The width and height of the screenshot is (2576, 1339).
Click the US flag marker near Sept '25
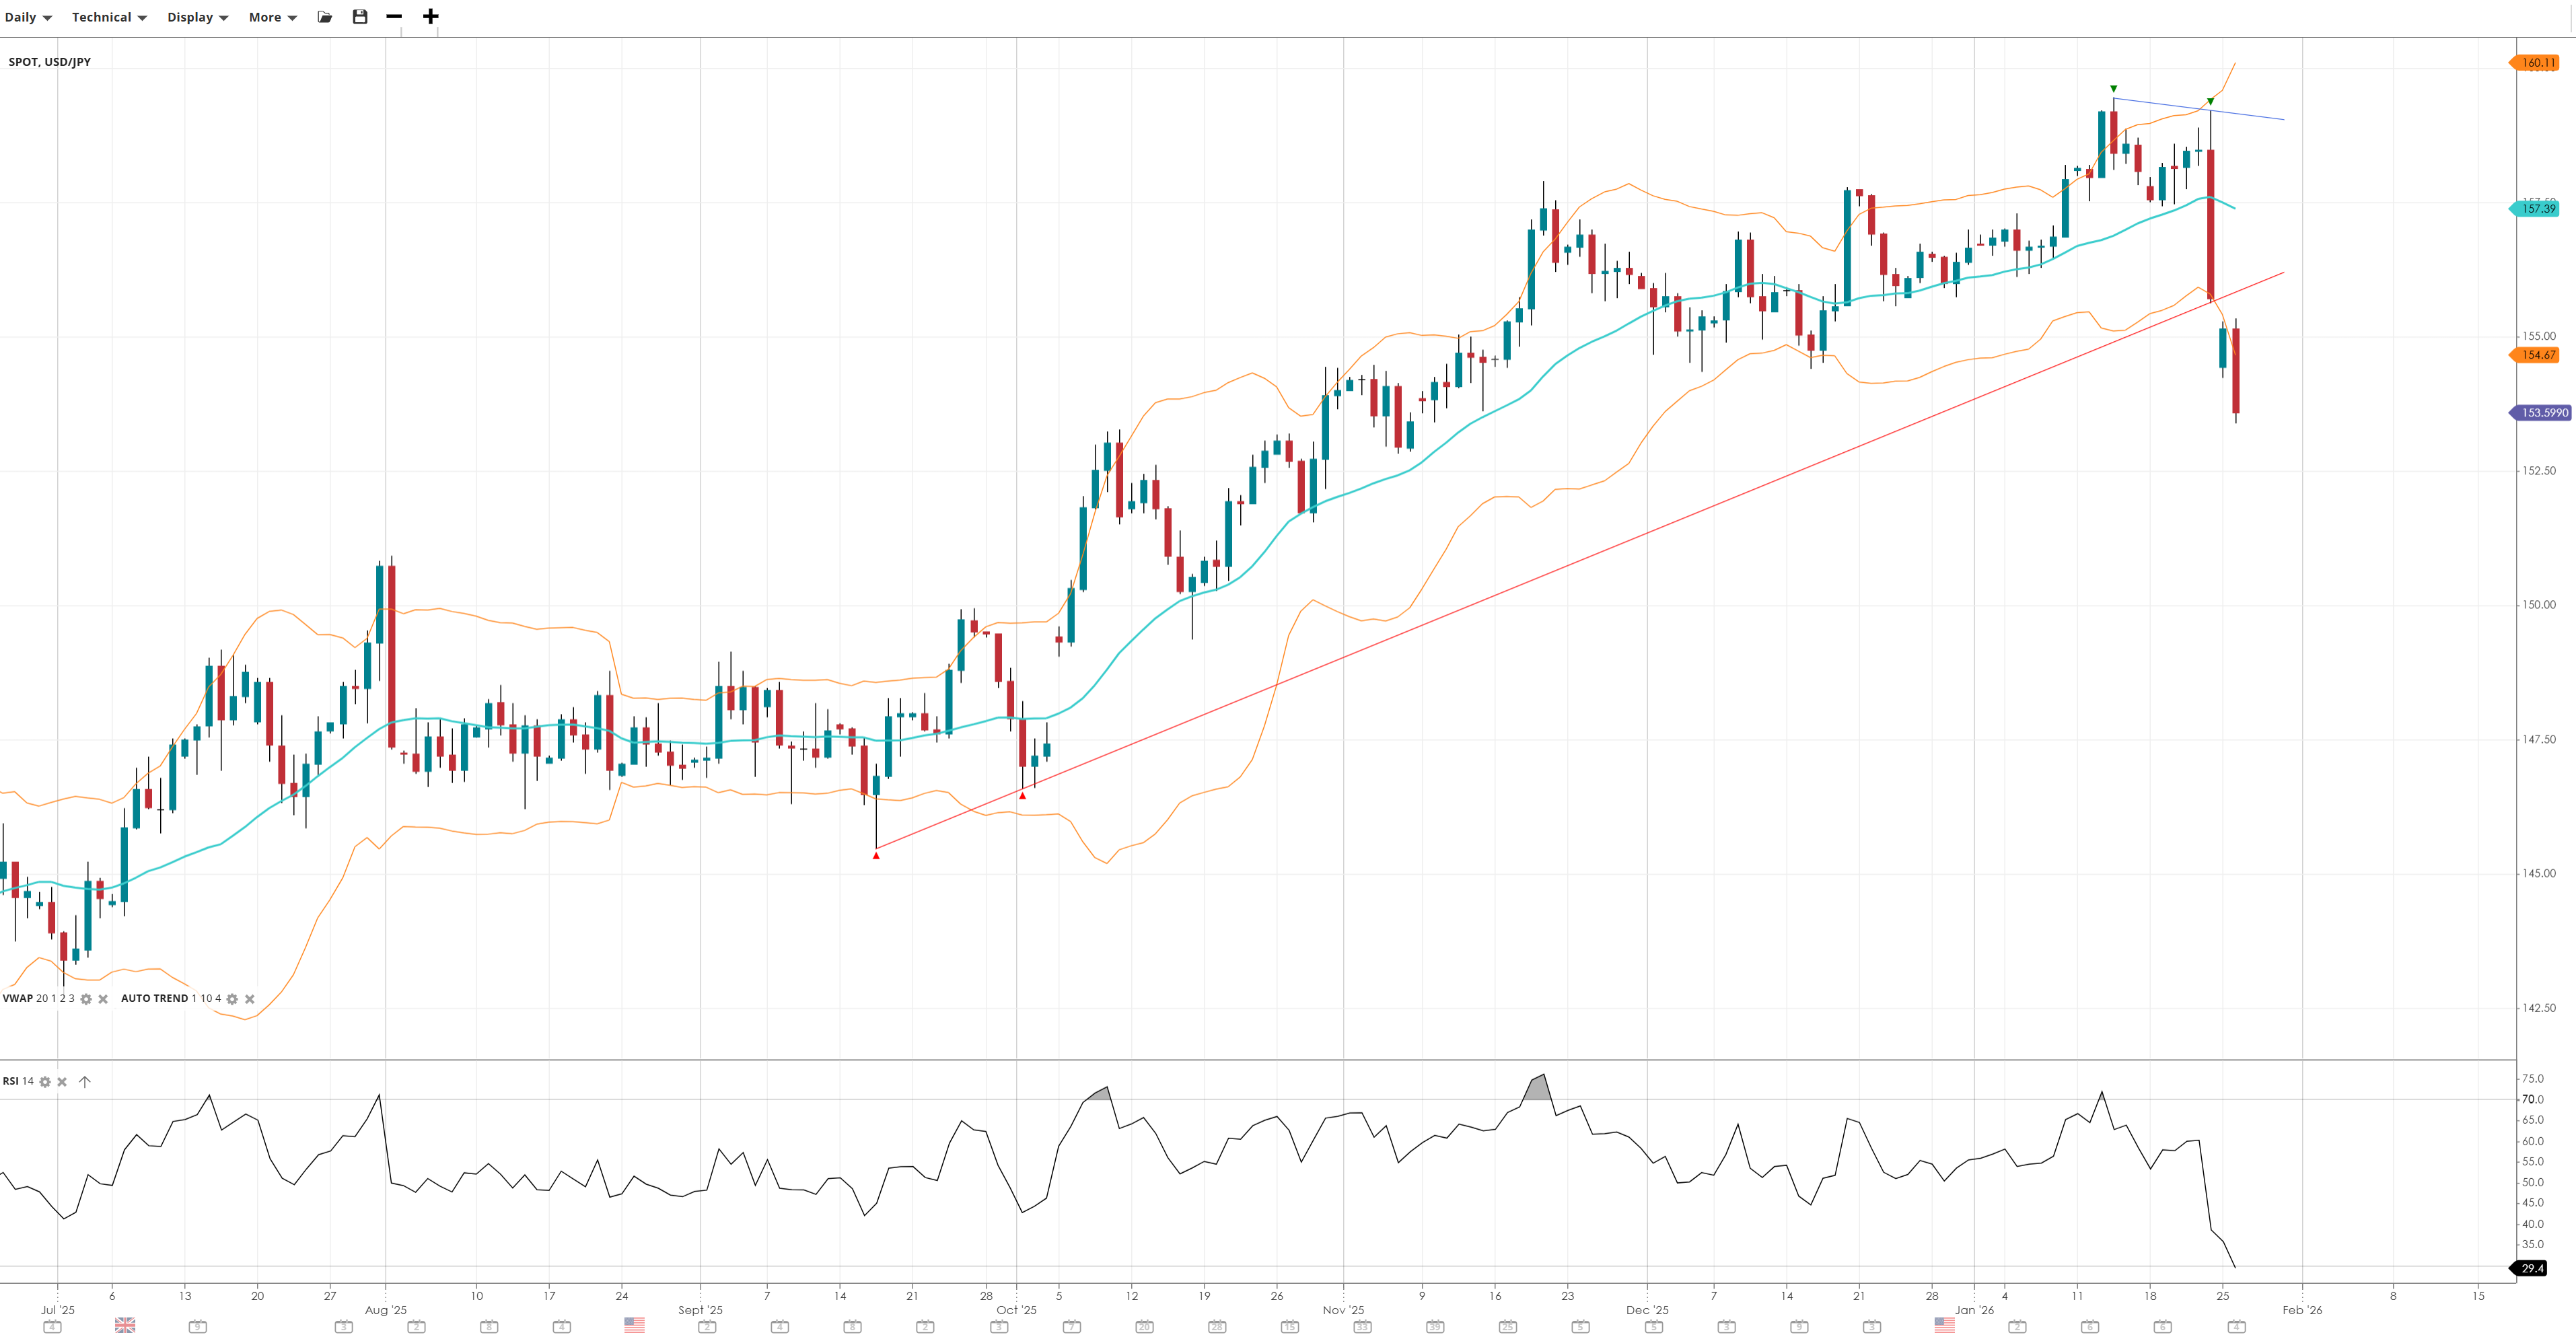pyautogui.click(x=634, y=1325)
